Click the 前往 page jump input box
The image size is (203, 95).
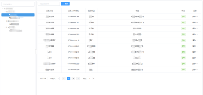click(x=90, y=78)
